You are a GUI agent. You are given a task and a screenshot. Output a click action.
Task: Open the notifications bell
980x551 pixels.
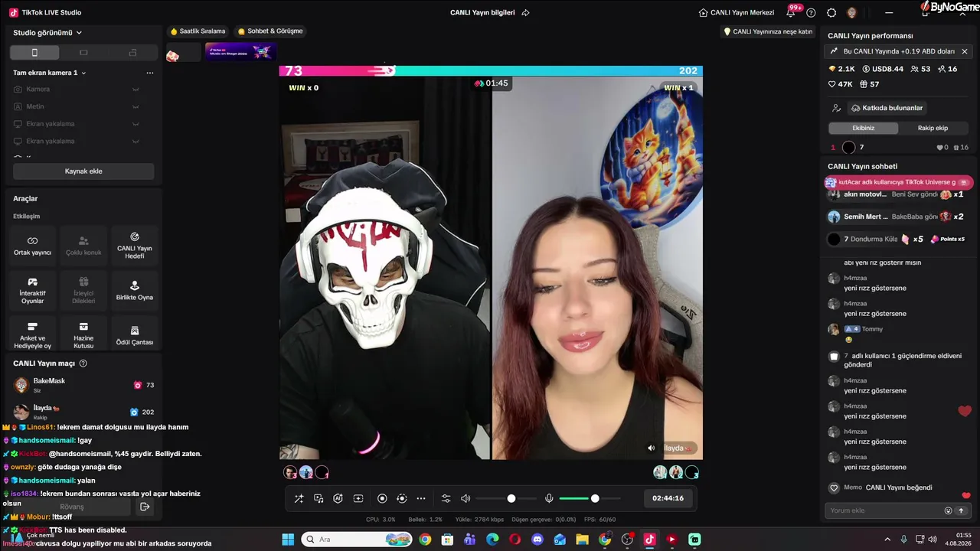pos(791,12)
